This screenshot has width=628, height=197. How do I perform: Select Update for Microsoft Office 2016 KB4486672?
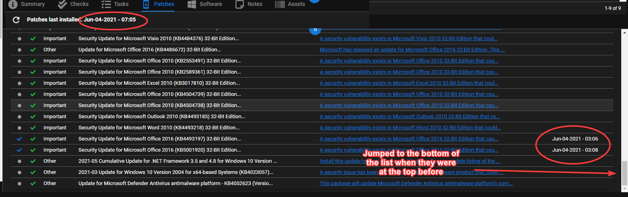(x=150, y=50)
